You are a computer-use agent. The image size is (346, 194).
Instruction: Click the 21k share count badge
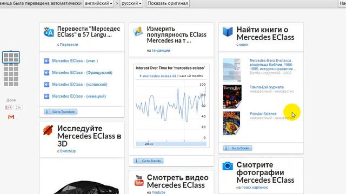pos(18,107)
